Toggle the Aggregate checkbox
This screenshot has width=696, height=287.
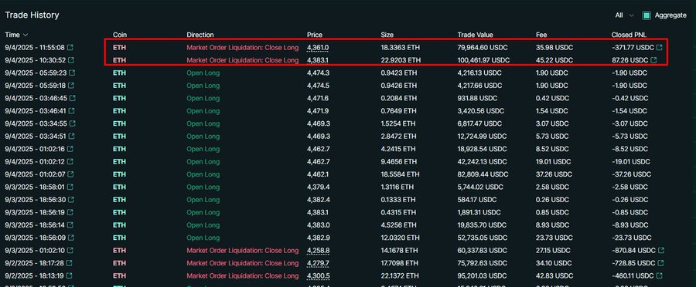click(647, 15)
